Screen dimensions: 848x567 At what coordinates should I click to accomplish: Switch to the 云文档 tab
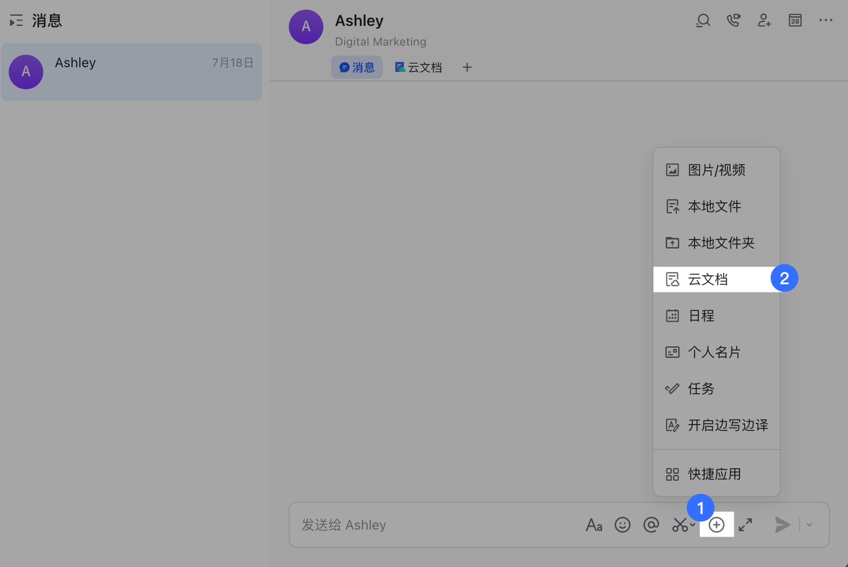point(418,68)
